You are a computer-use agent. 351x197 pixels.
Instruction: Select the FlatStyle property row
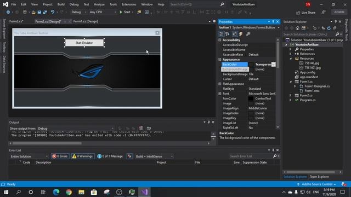coord(247,89)
